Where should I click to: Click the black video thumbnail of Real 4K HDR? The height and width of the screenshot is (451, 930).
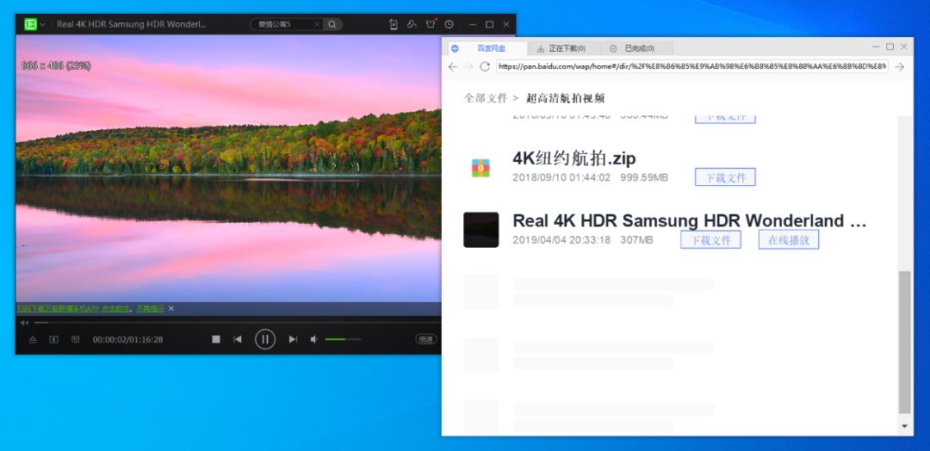tap(481, 230)
